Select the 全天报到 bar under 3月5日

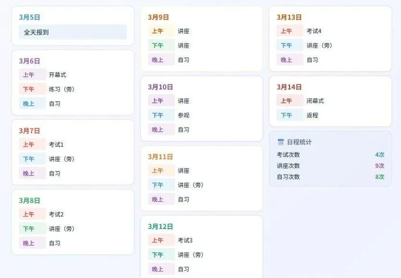pyautogui.click(x=73, y=32)
